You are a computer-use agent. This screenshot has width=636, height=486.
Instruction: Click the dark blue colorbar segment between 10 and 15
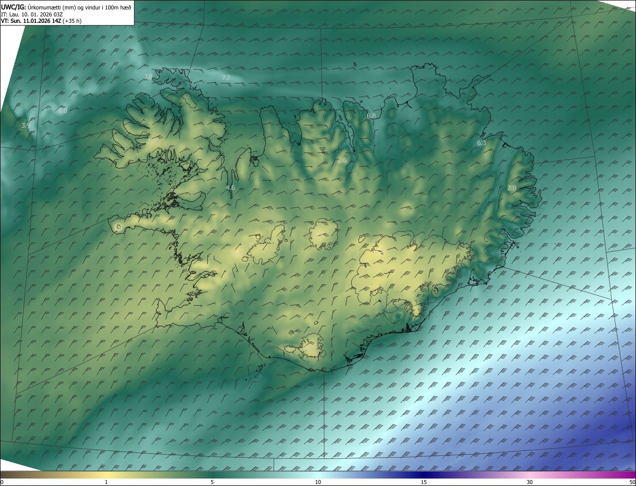click(x=371, y=475)
